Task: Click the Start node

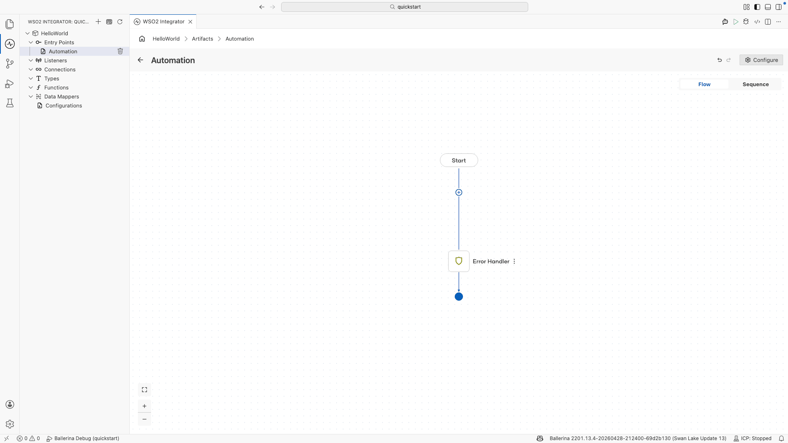Action: pyautogui.click(x=459, y=160)
